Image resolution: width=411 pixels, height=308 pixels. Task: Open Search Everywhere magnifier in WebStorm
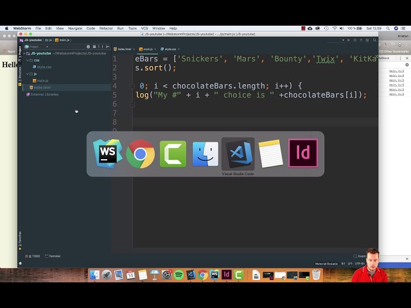pyautogui.click(x=375, y=40)
